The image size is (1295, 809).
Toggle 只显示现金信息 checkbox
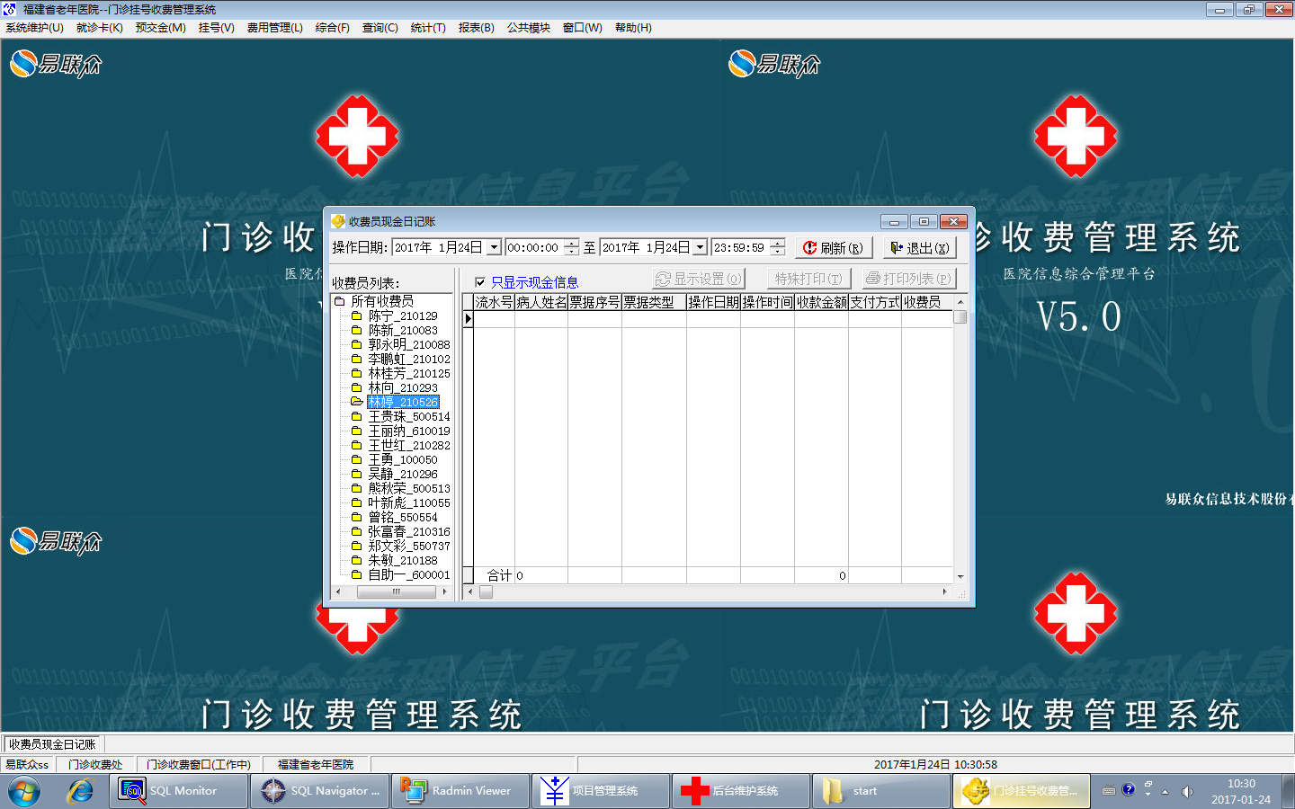click(480, 282)
